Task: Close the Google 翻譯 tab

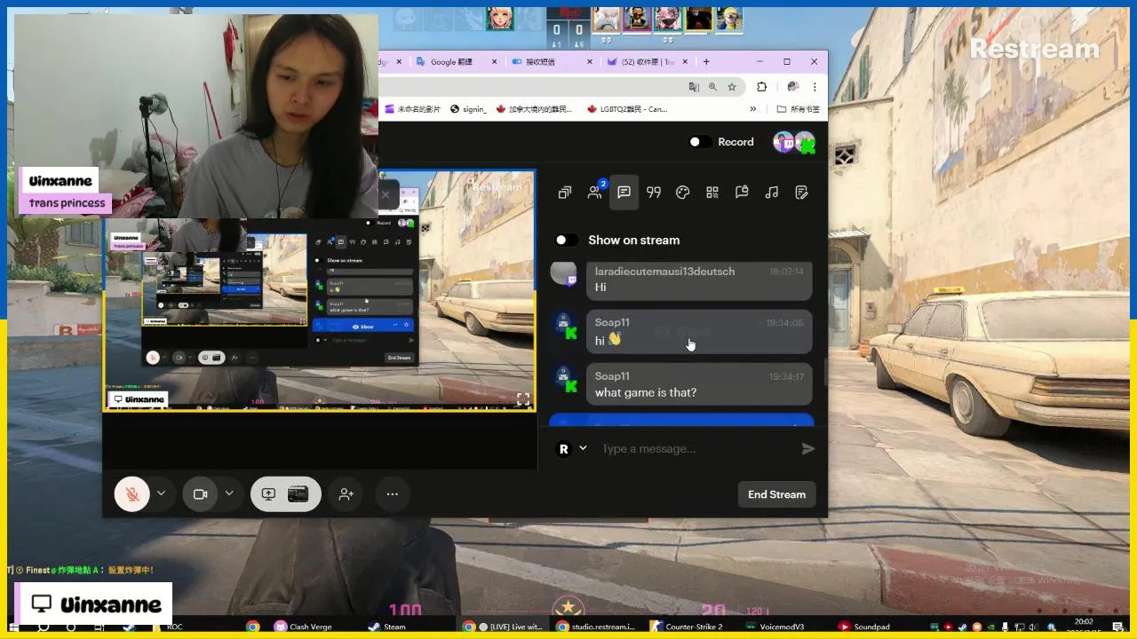Action: [x=493, y=62]
